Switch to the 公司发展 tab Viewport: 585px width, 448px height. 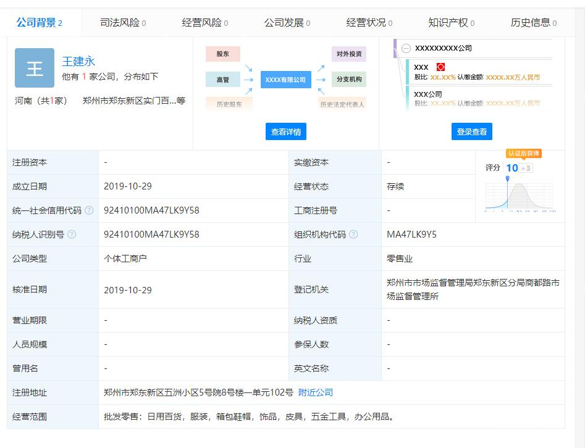point(287,23)
